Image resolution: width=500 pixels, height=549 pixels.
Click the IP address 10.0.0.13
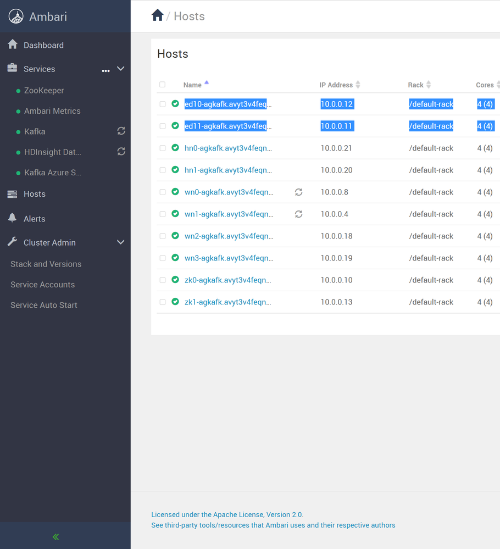(x=336, y=302)
